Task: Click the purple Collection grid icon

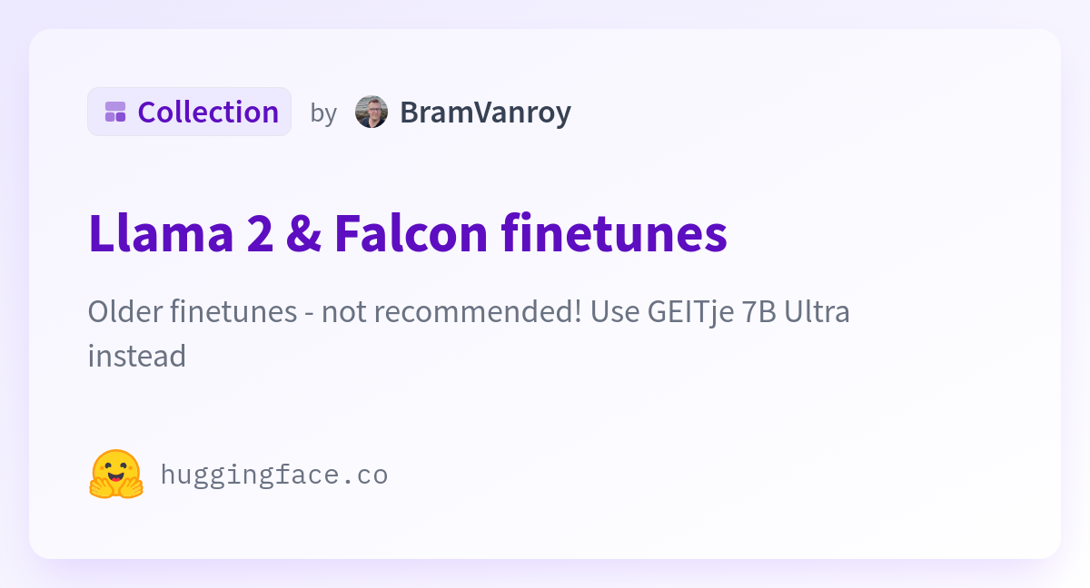Action: [115, 112]
